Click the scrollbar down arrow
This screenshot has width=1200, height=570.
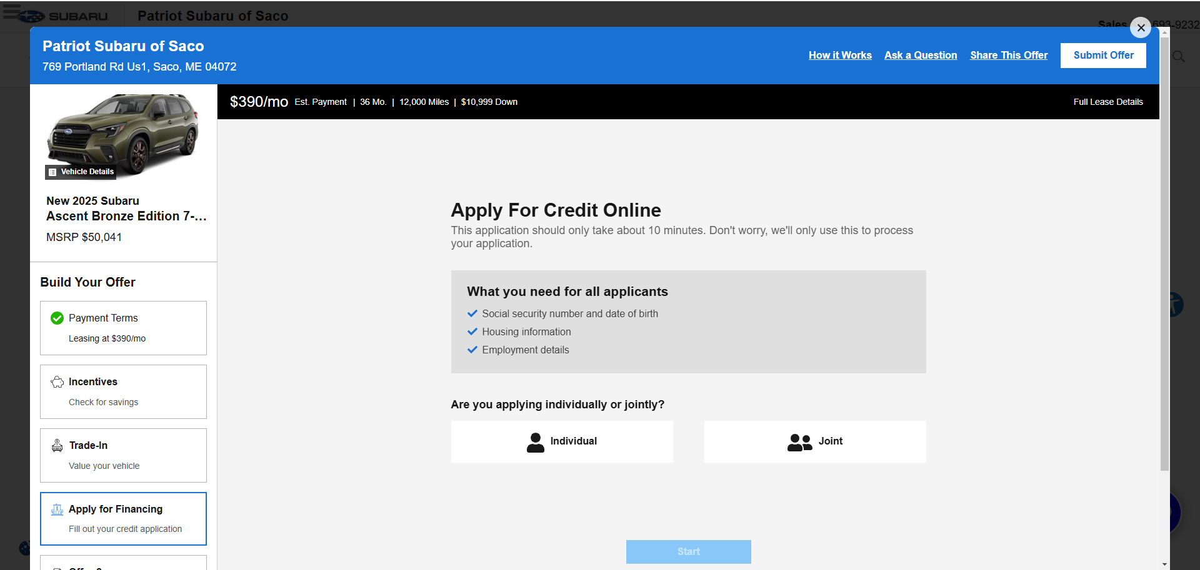point(1164,564)
